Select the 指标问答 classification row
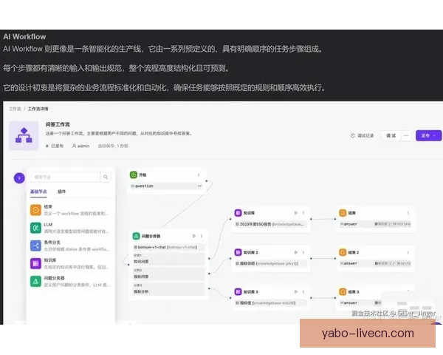Screen dimensions: 443x355 pyautogui.click(x=168, y=274)
